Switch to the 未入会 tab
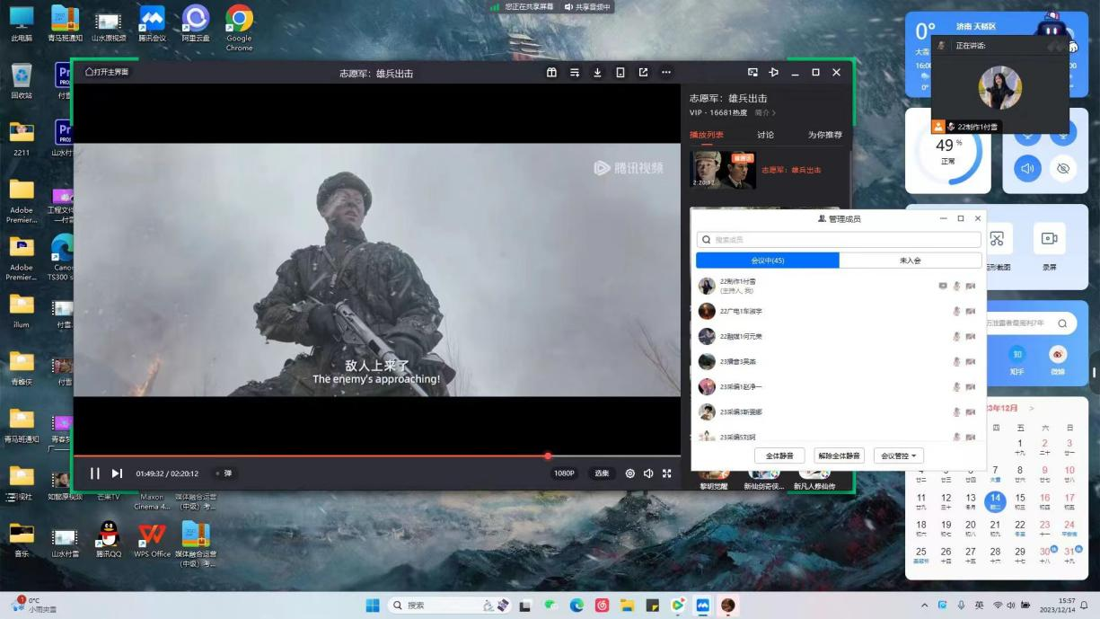 click(910, 261)
